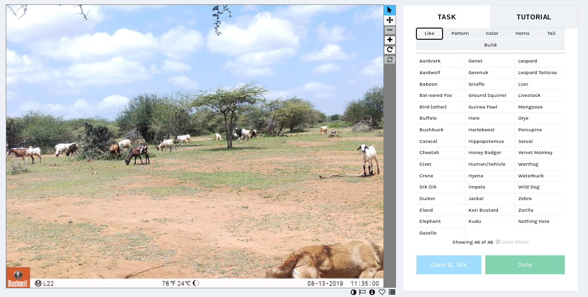Select Elephant species

pos(441,221)
